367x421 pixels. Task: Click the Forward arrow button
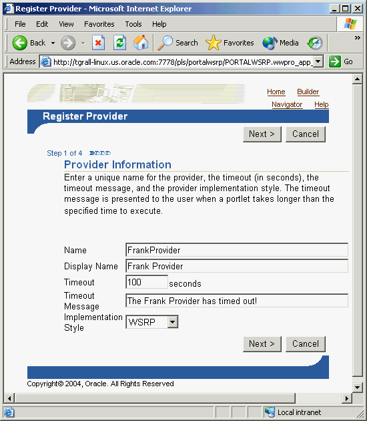68,43
